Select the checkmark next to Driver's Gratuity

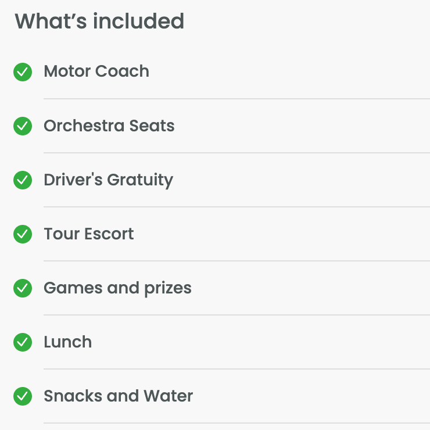pos(23,180)
